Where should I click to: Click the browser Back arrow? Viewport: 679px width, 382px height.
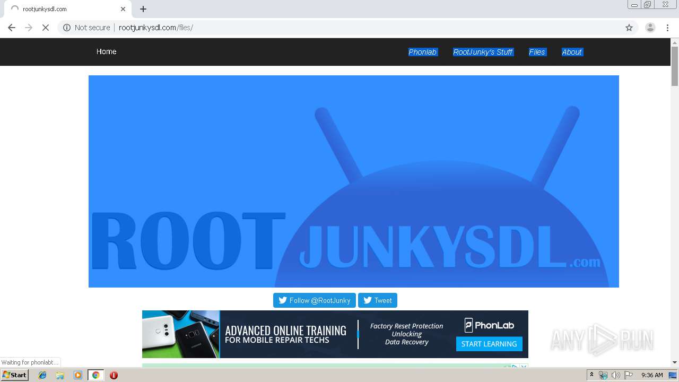coord(12,28)
